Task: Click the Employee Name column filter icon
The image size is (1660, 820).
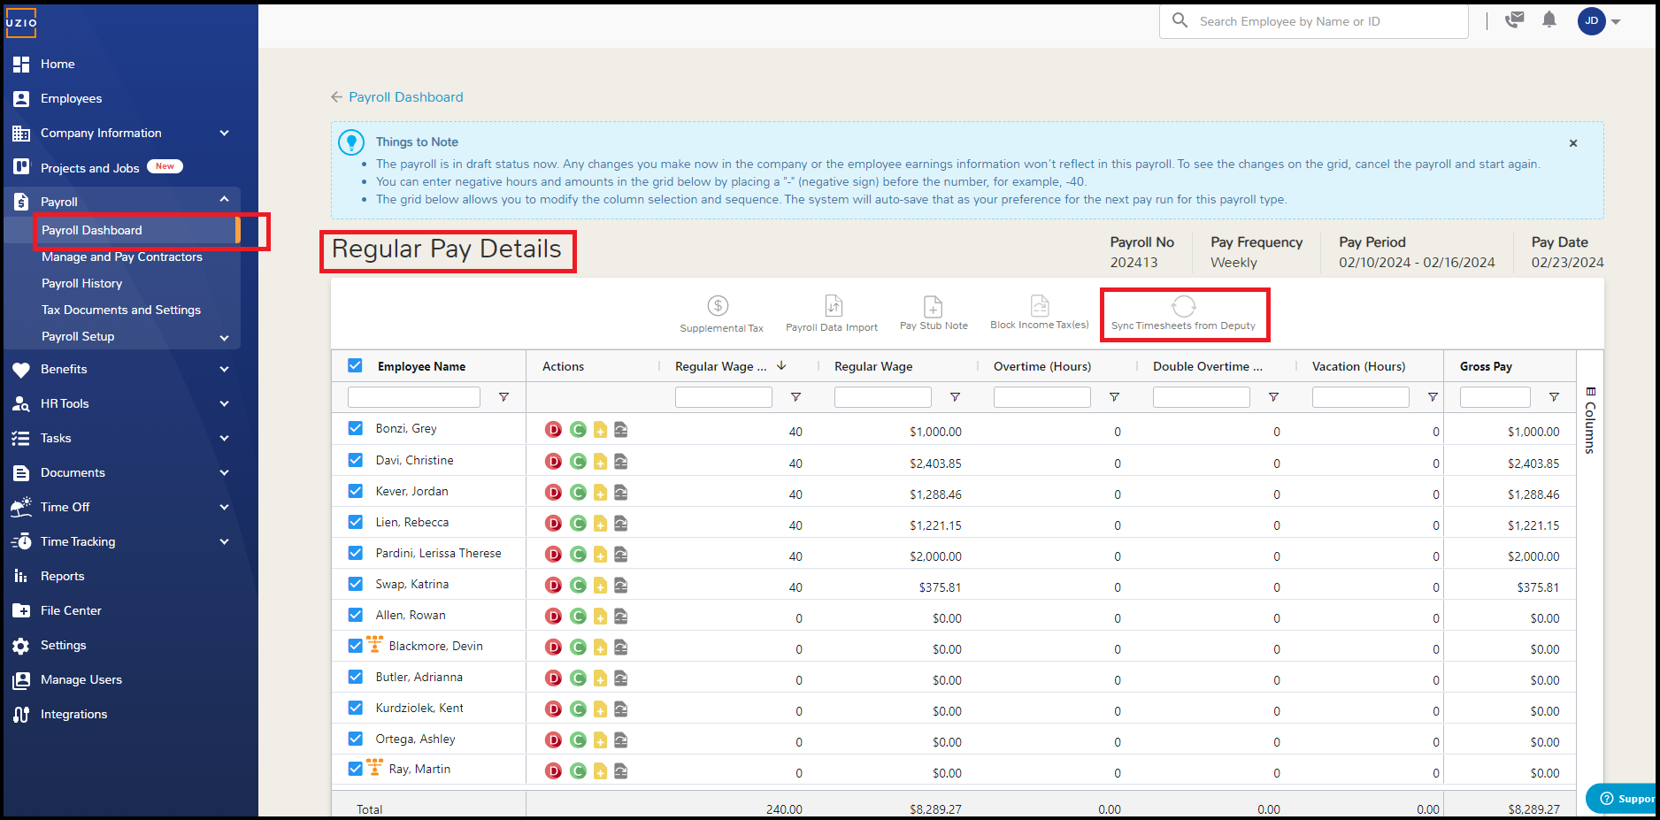Action: pos(503,397)
